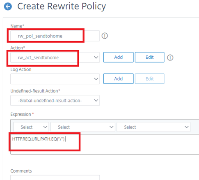This screenshot has width=199, height=180.
Task: Click the Create Rewrite Policy heading
Action: 62,7
